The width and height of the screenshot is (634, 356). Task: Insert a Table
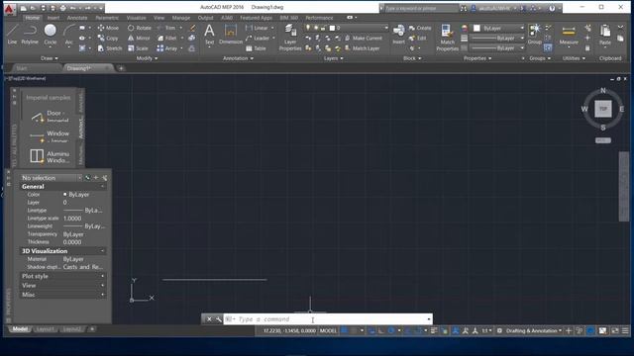click(256, 48)
